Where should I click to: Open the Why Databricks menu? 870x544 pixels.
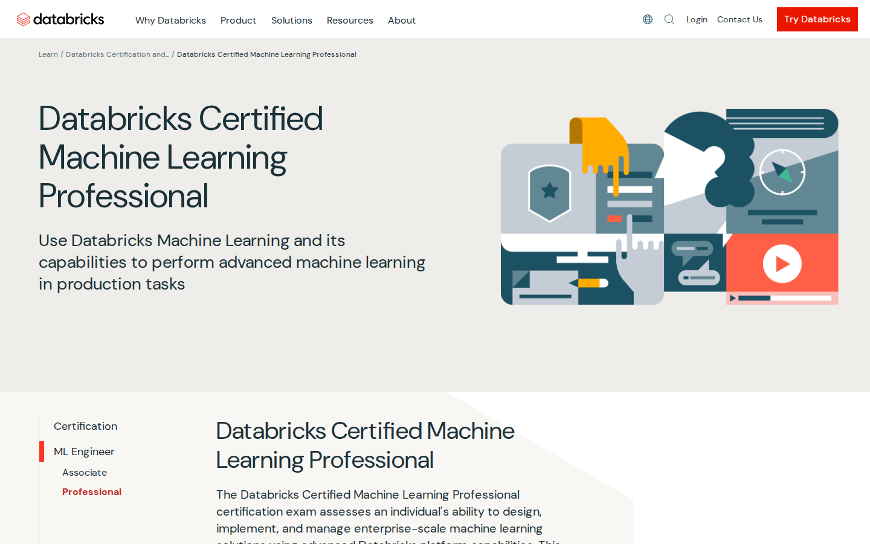coord(170,20)
